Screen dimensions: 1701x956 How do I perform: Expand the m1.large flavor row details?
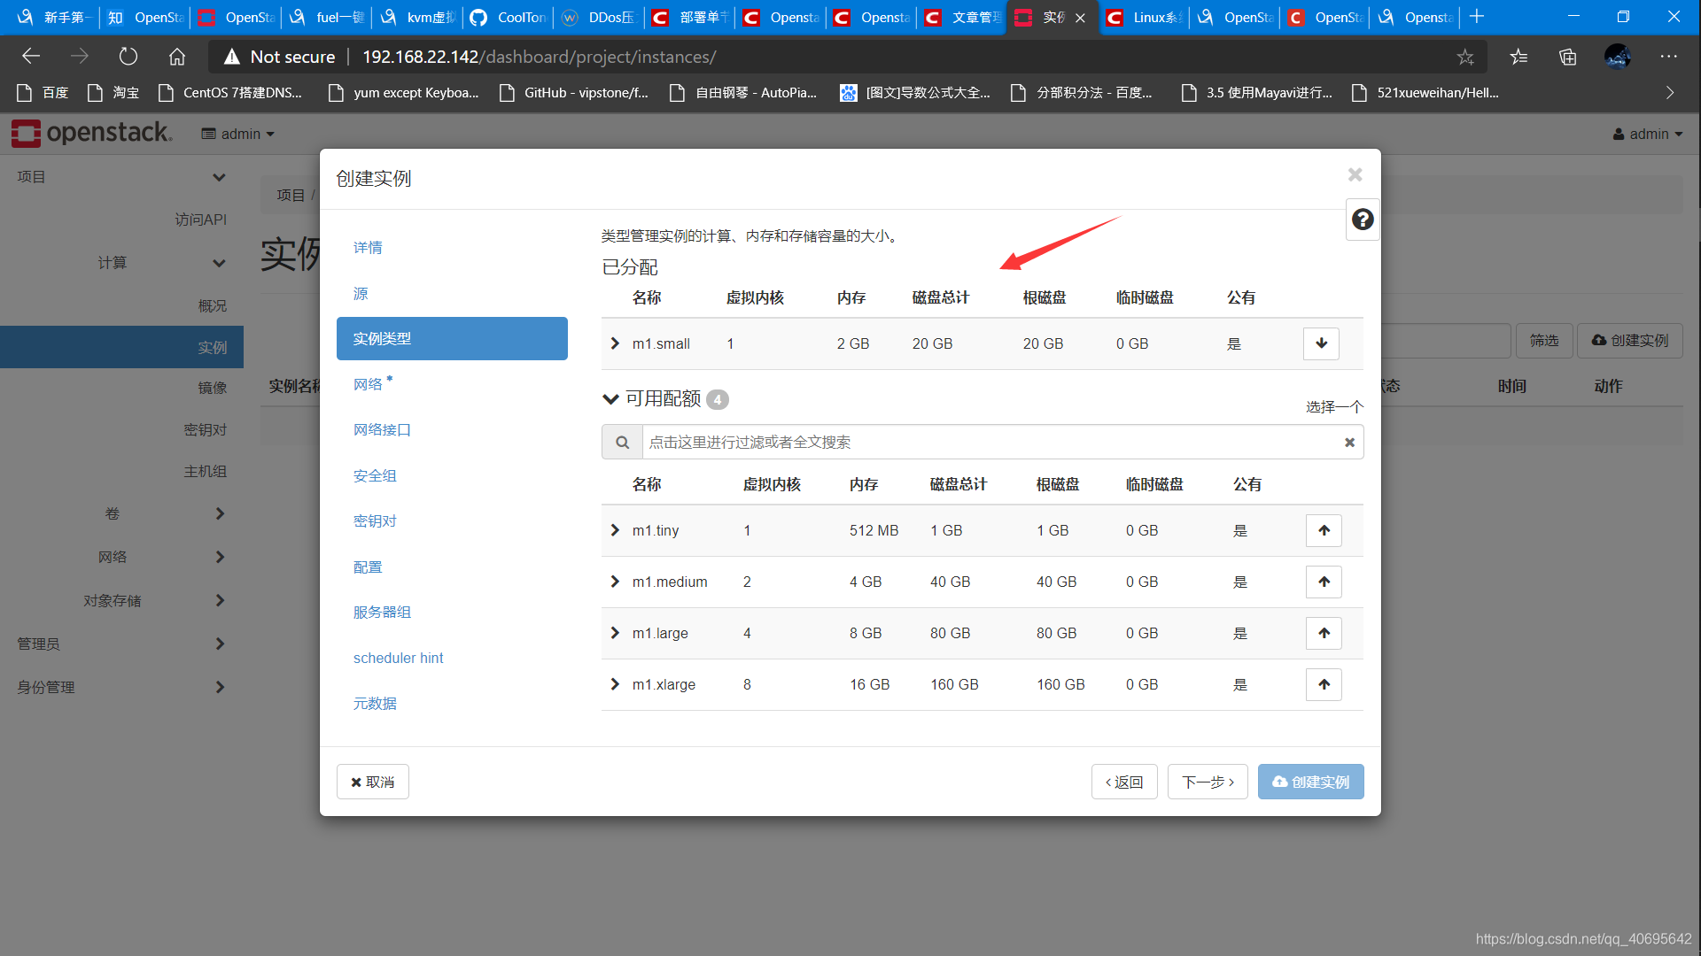point(615,633)
